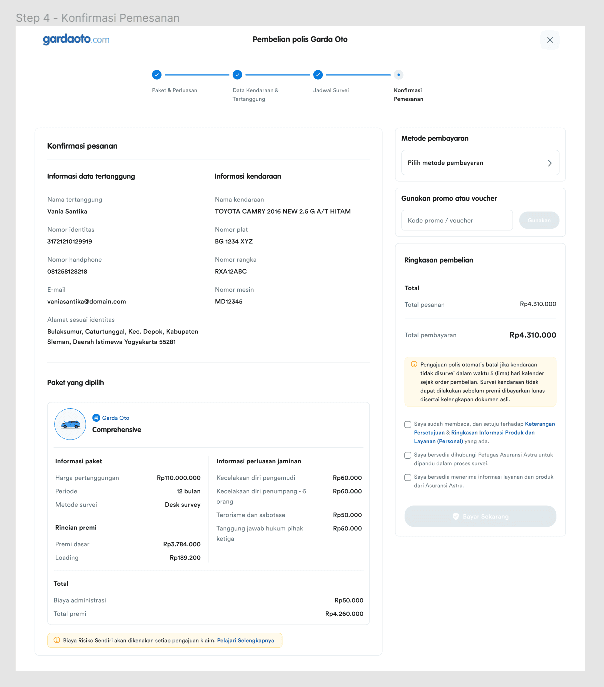Click the name Vania Santika
This screenshot has width=604, height=687.
point(67,211)
